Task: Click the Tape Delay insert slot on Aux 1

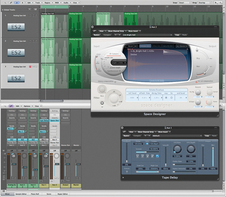Action: (x=44, y=121)
